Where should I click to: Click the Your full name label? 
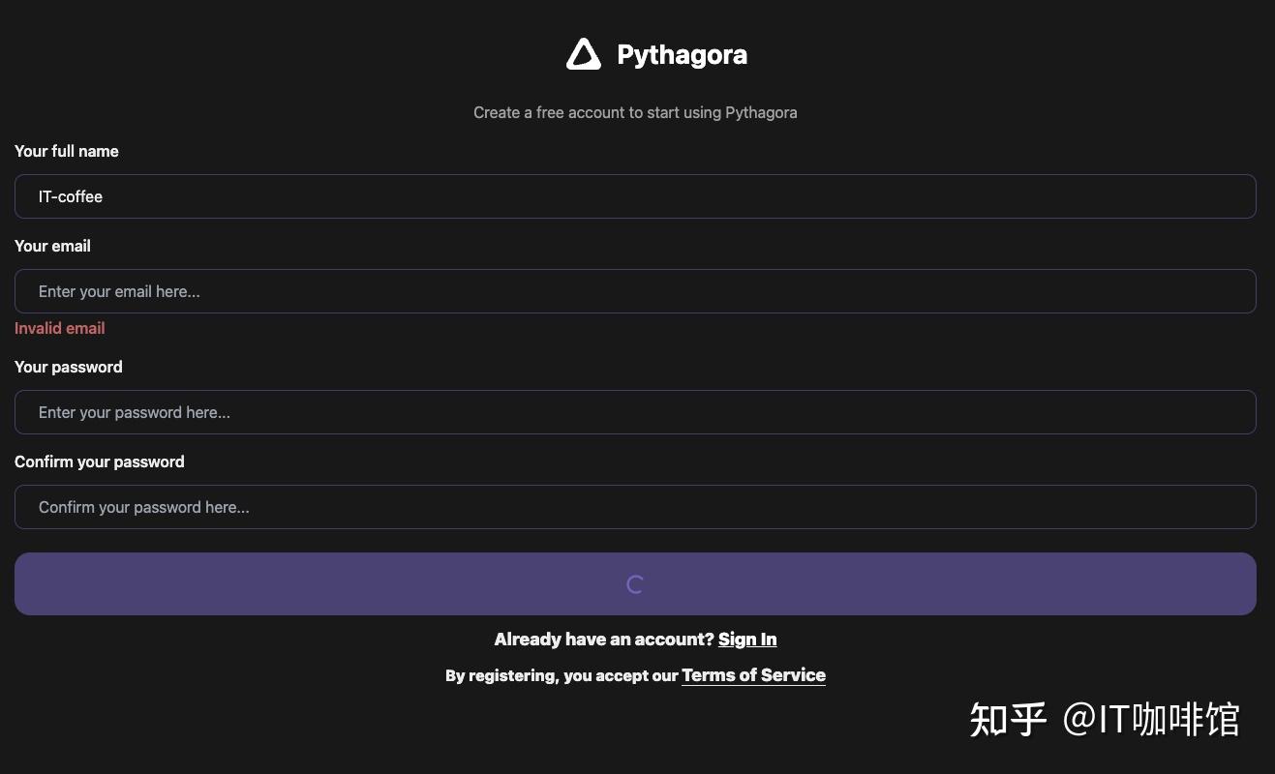point(66,151)
